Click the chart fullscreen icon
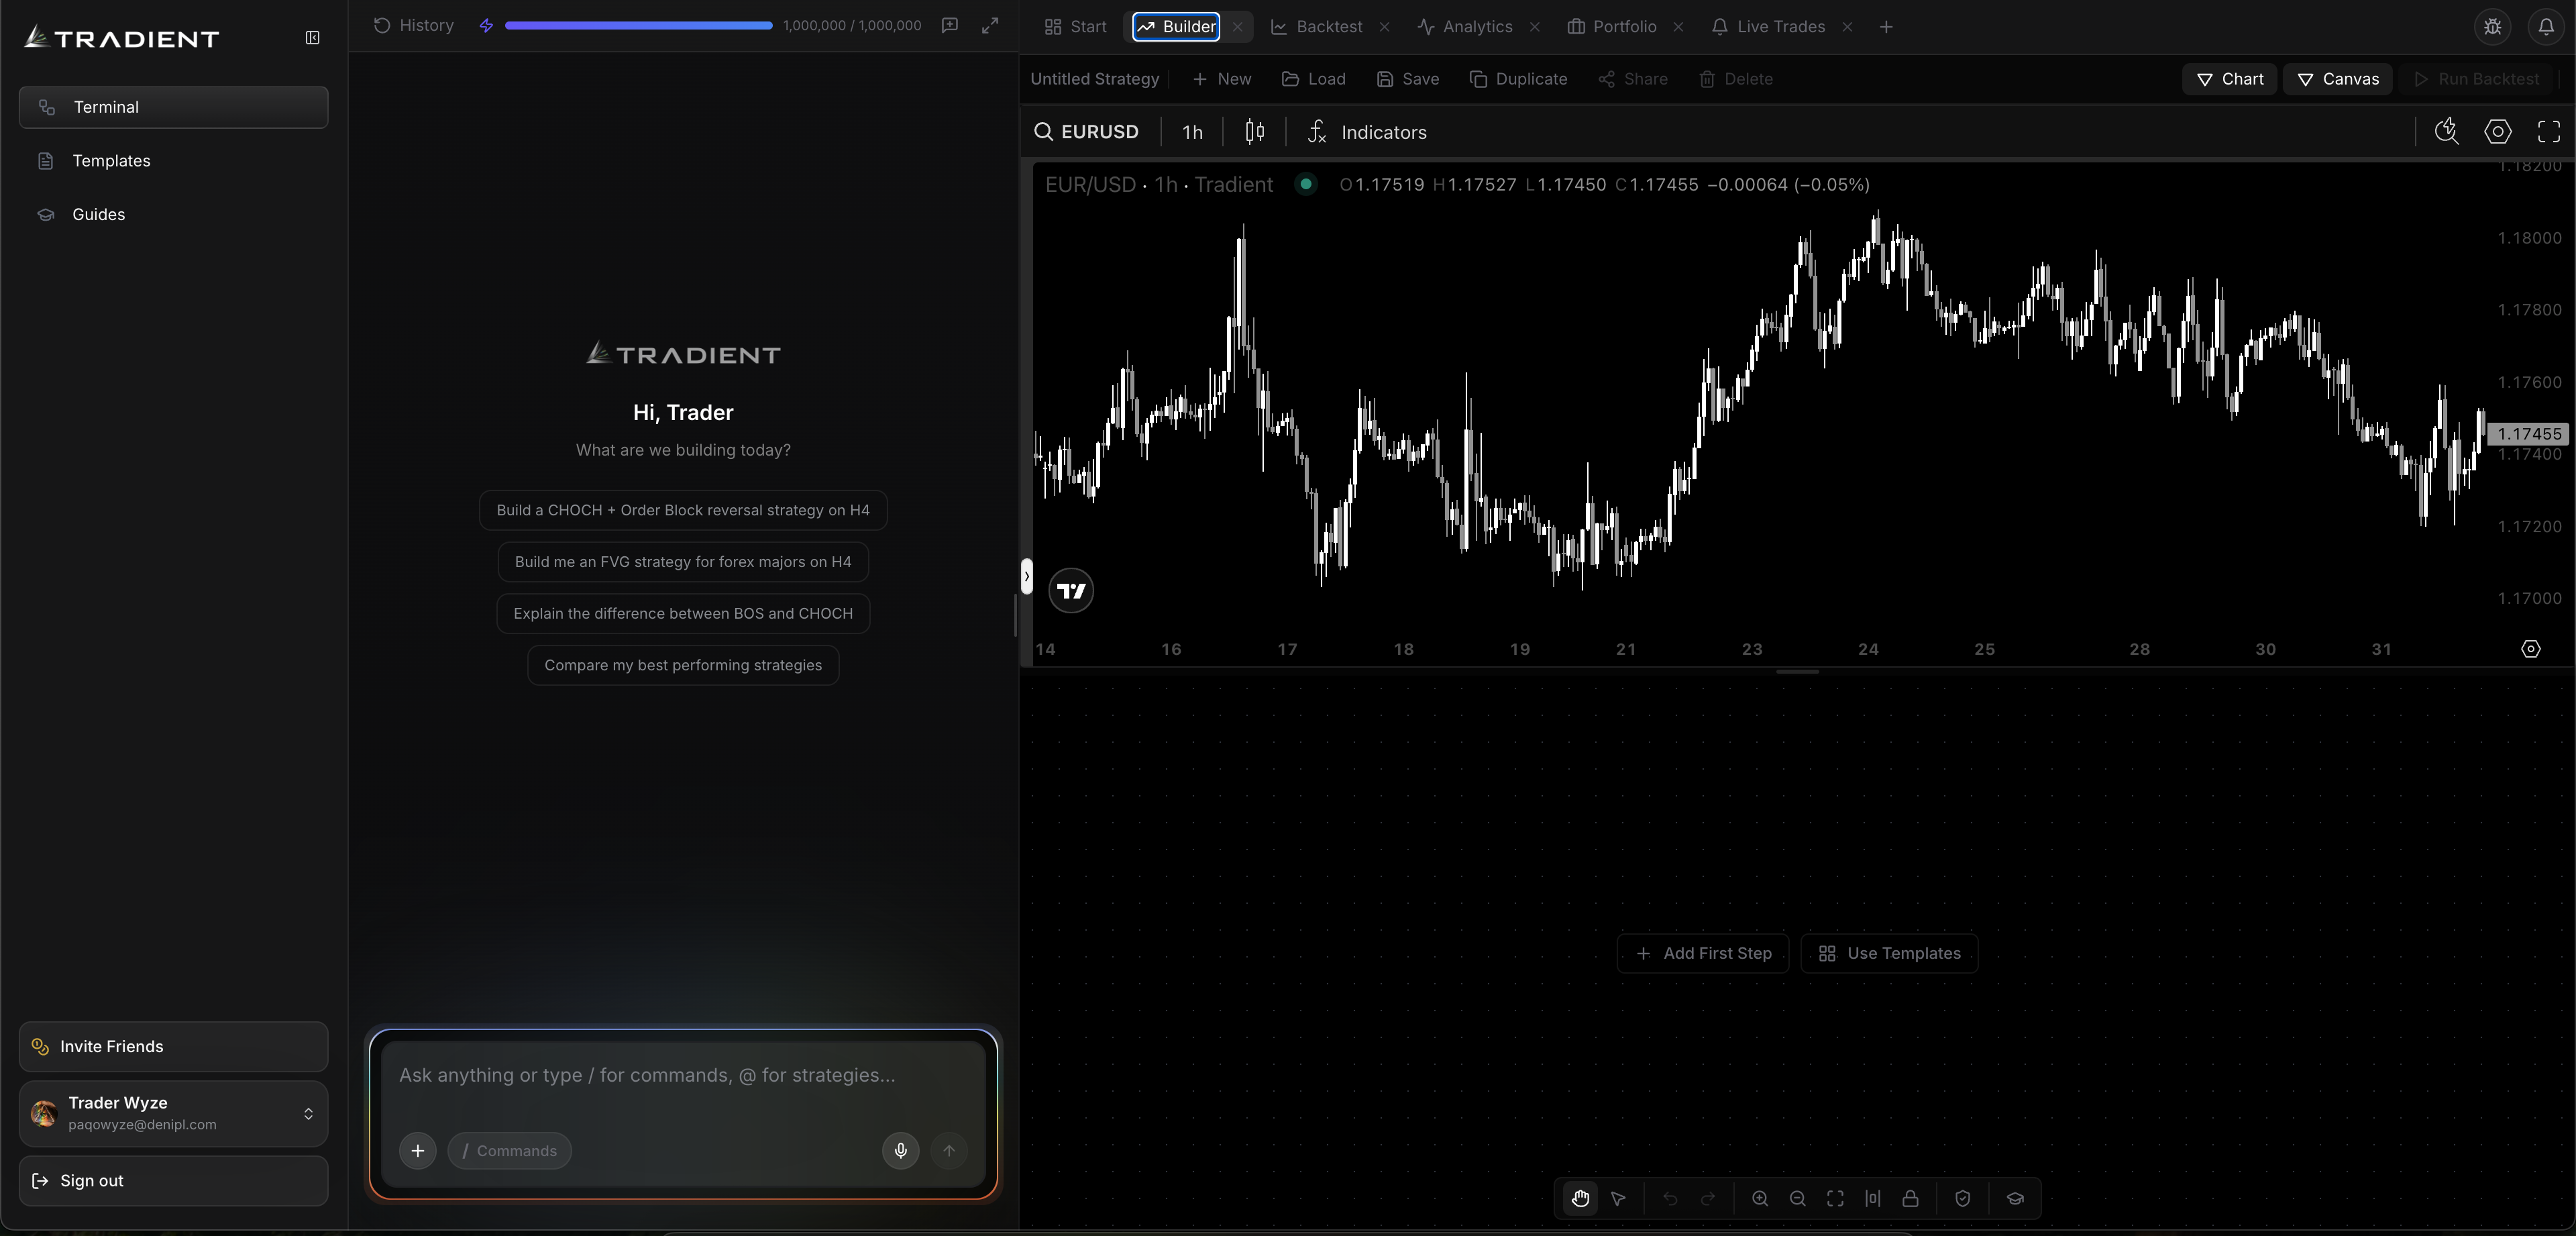 point(2548,131)
